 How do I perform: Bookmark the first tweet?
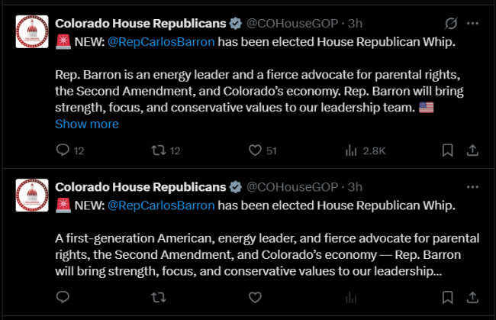point(449,150)
